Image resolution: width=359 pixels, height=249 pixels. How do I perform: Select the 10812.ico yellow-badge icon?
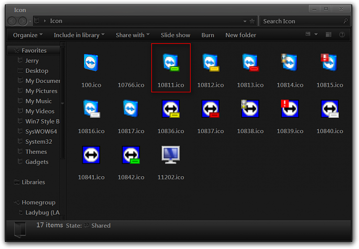(211, 63)
